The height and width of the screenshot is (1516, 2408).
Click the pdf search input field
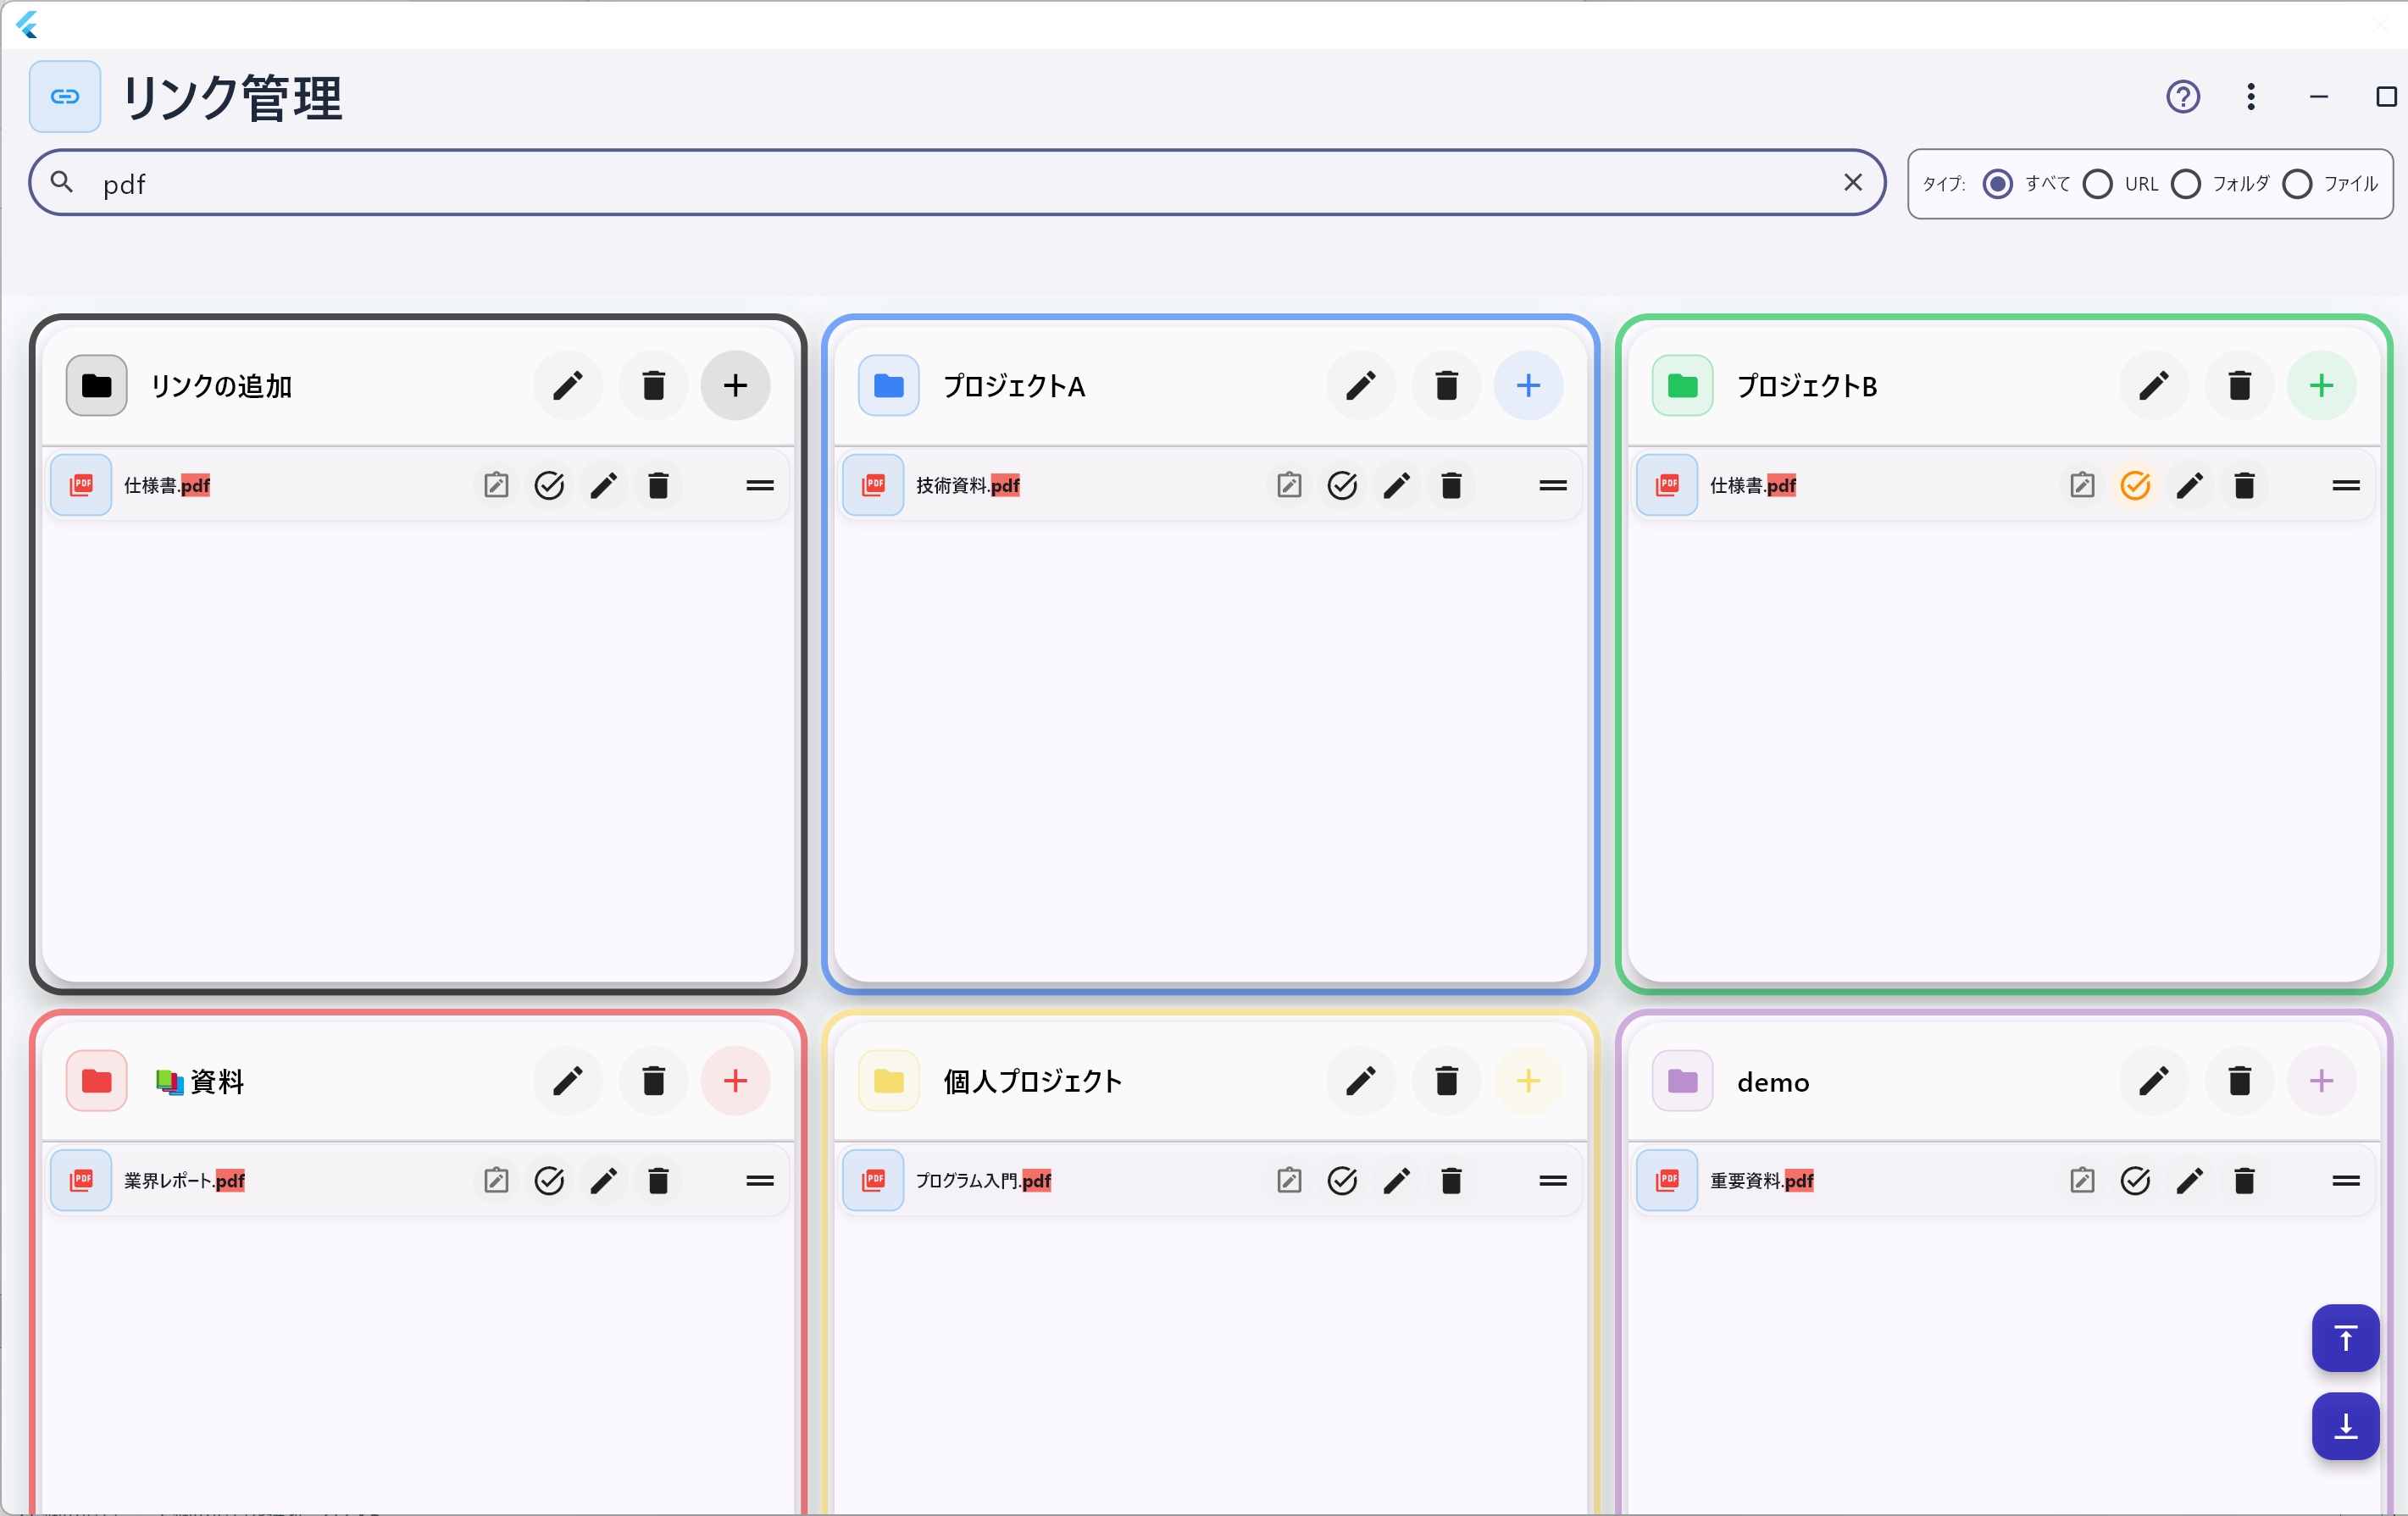point(900,183)
